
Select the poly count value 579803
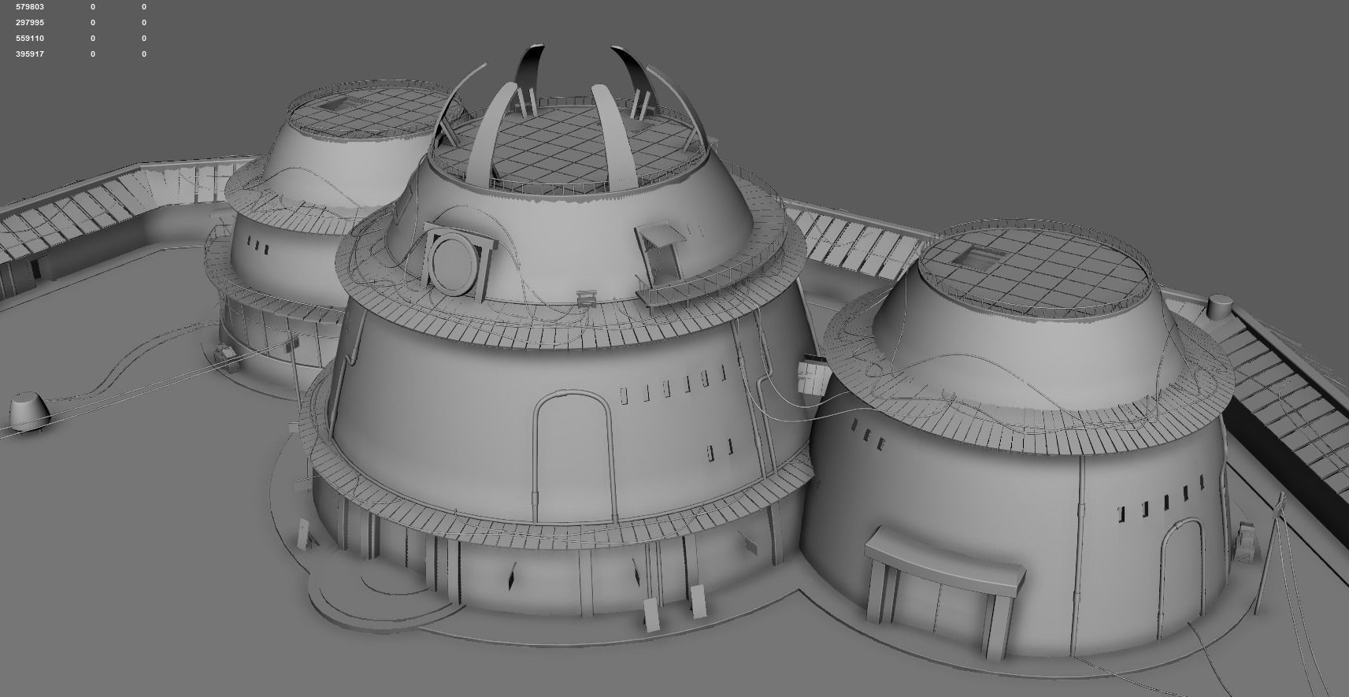(x=30, y=6)
